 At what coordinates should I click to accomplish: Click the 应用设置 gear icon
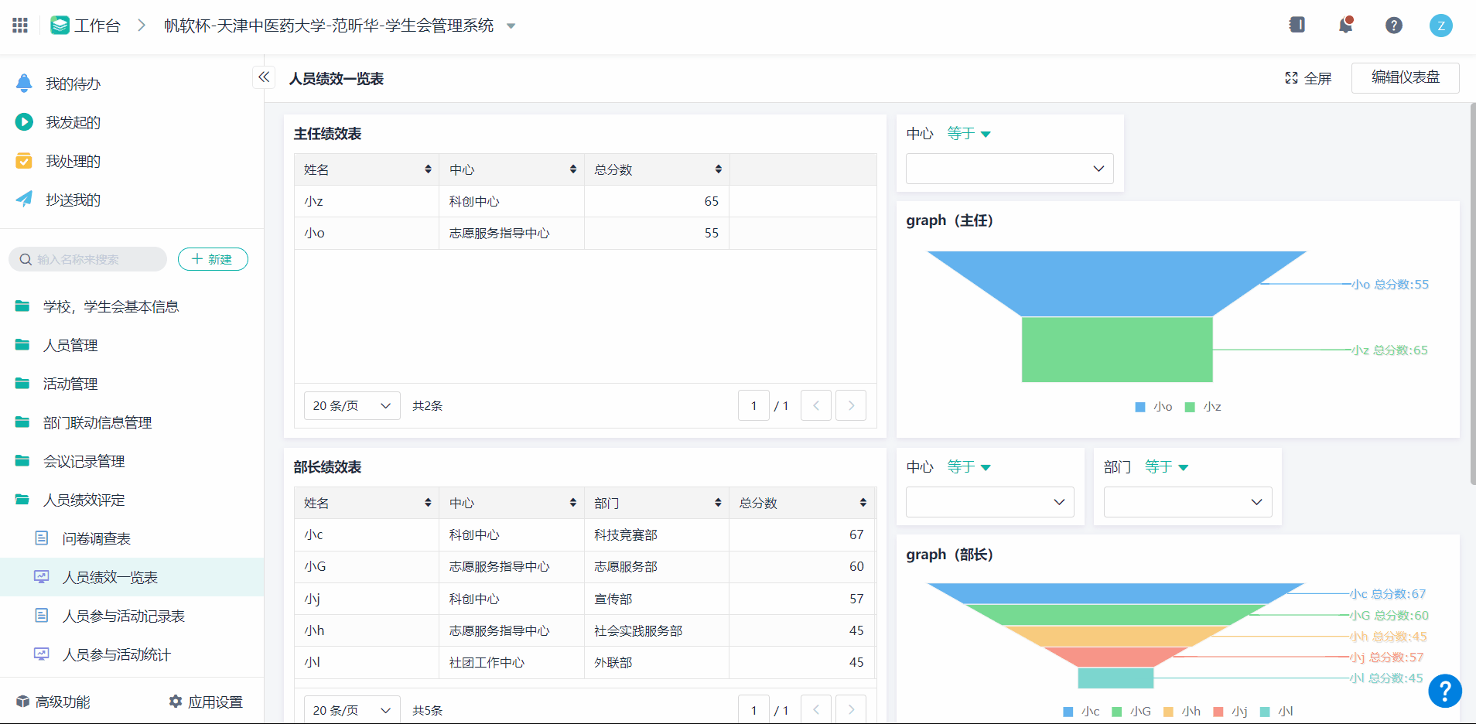tap(176, 702)
